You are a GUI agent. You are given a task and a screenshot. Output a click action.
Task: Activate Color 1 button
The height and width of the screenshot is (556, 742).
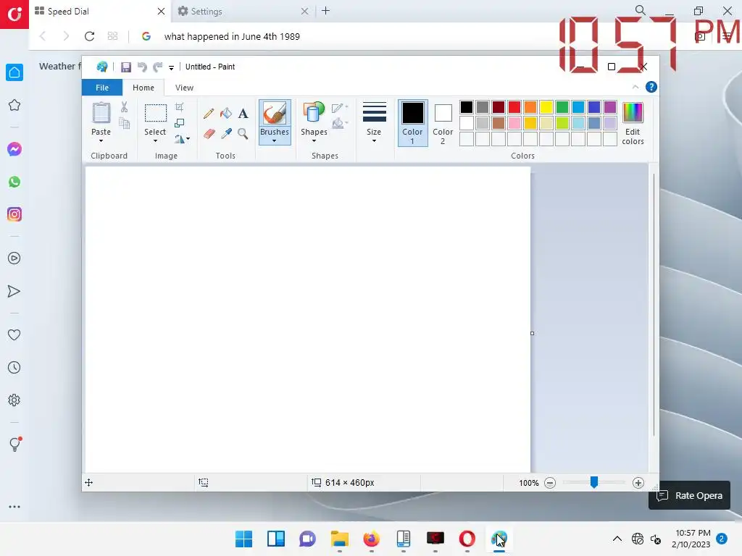pyautogui.click(x=412, y=123)
